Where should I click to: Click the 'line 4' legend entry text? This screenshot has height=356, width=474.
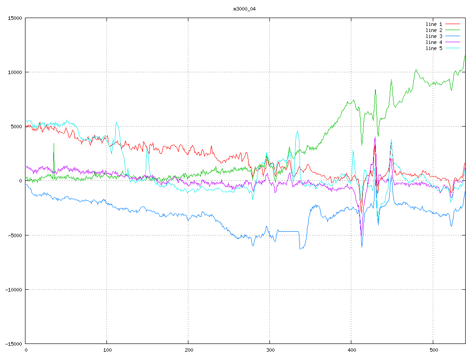(434, 42)
